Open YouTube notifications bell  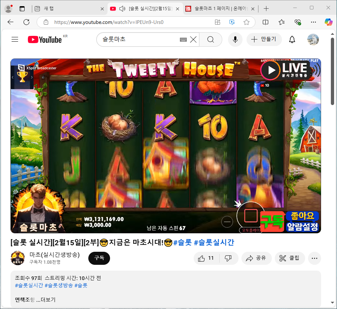pos(292,39)
